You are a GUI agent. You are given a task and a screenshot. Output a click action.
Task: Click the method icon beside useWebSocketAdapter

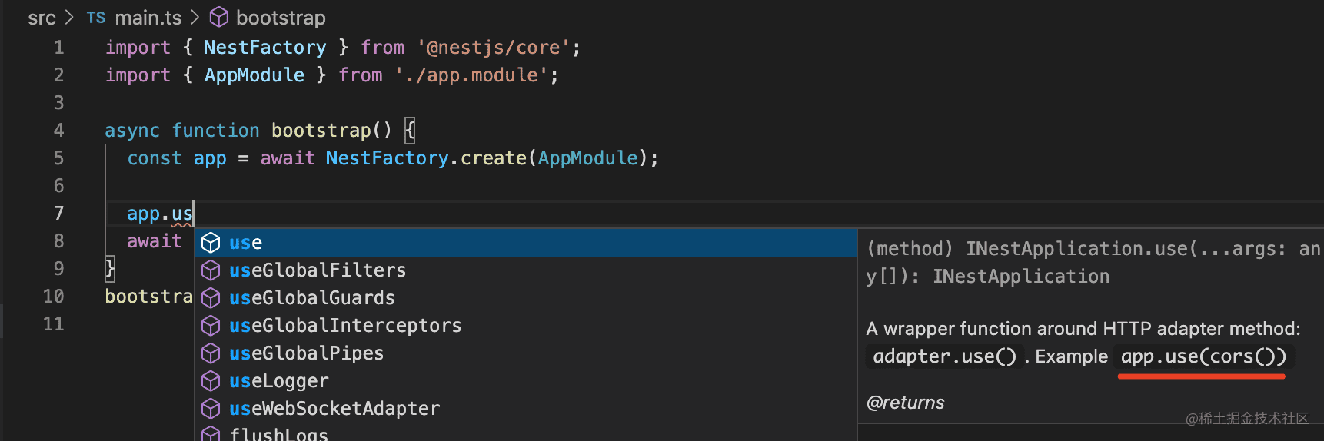pos(211,409)
